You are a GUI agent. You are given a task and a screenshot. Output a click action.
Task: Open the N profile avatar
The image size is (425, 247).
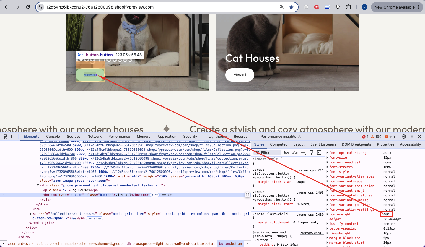tap(364, 7)
